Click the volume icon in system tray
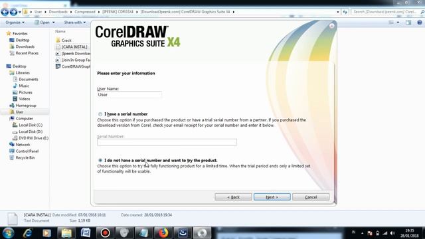The image size is (425, 239). [392, 233]
